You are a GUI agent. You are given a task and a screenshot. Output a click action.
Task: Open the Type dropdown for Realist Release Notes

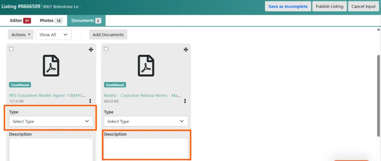click(x=146, y=121)
